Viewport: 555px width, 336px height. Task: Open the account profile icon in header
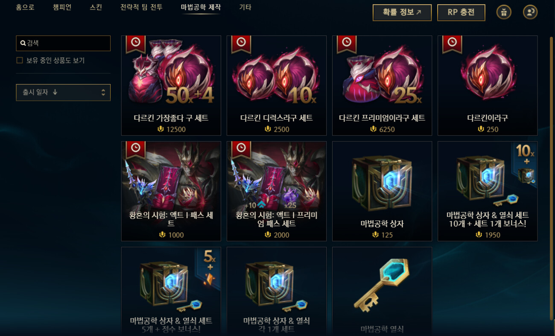[x=530, y=12]
